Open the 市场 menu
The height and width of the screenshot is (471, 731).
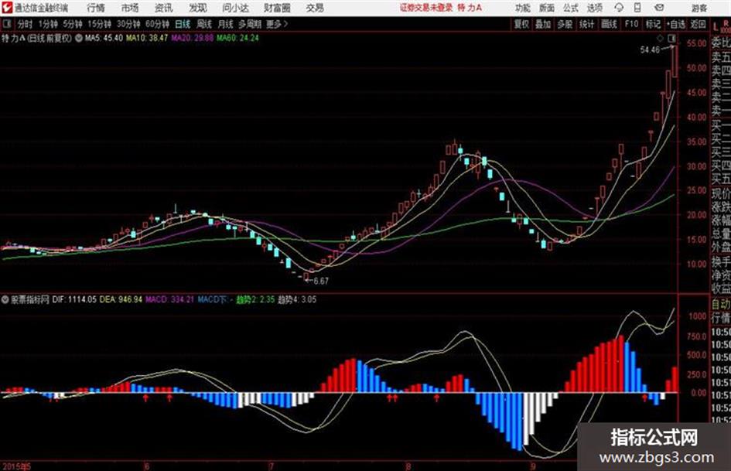(x=130, y=8)
